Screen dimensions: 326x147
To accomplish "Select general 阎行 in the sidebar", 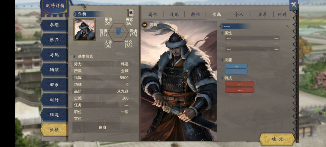I will click(54, 100).
